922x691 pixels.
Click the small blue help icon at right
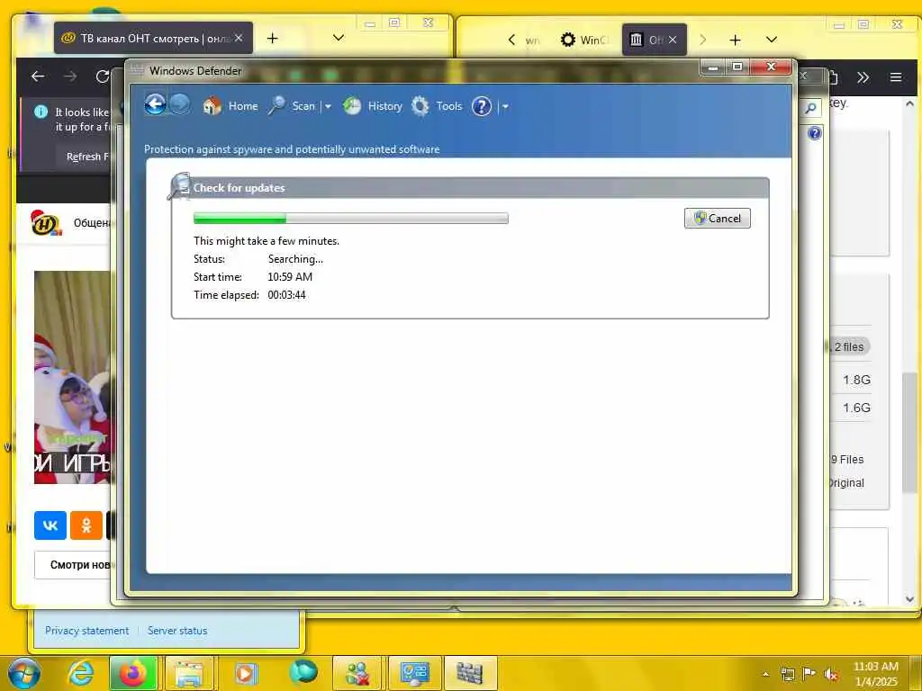pyautogui.click(x=814, y=133)
